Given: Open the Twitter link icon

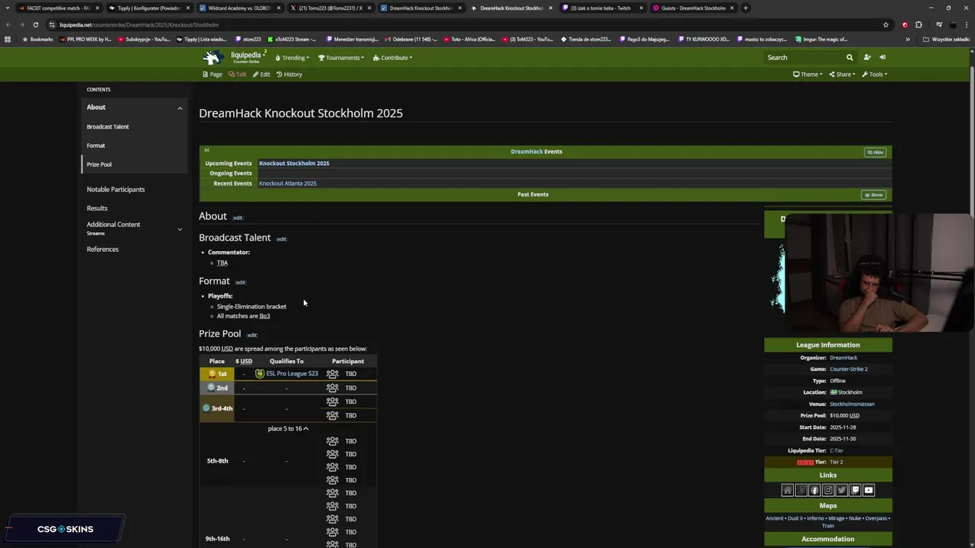Looking at the screenshot, I should [x=842, y=490].
